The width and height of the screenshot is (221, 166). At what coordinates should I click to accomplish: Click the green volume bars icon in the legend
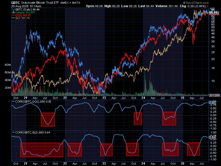[x=13, y=12]
